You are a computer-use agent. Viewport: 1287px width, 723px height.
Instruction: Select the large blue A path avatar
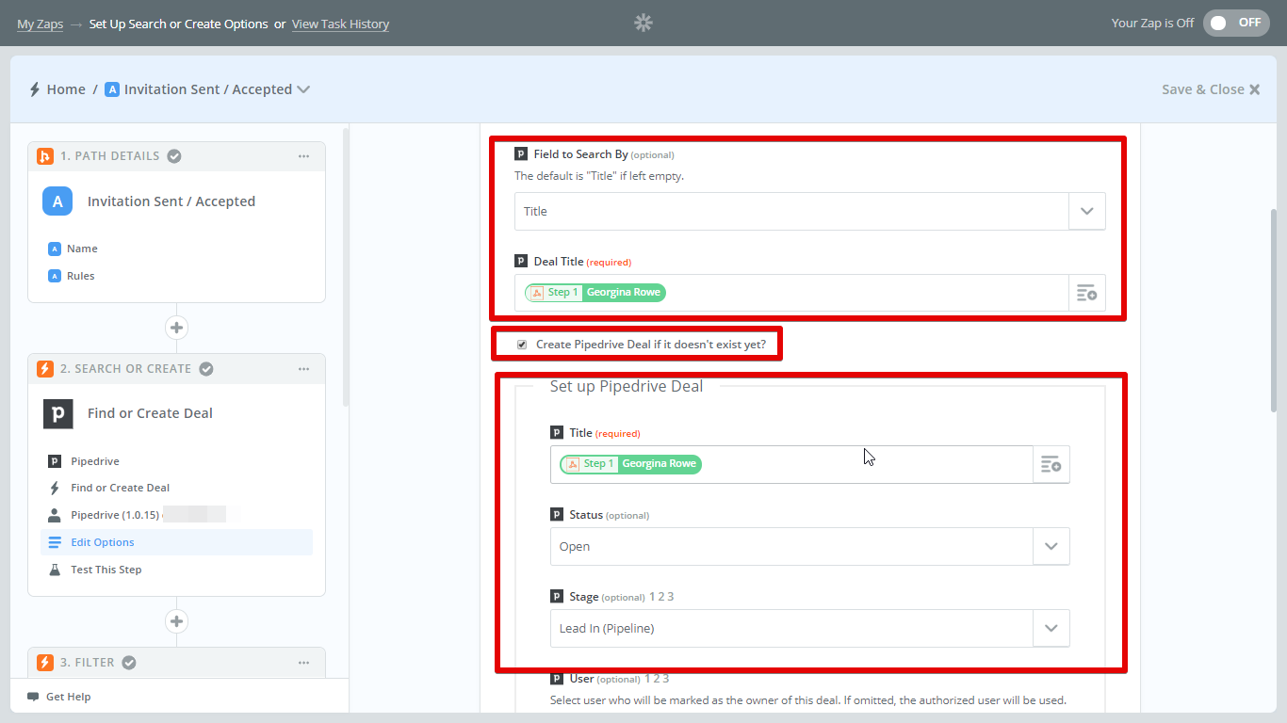point(57,201)
